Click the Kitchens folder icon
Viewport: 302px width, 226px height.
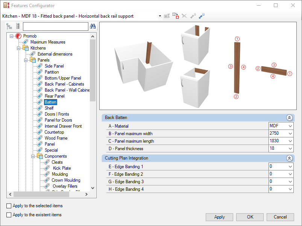[x=26, y=48]
